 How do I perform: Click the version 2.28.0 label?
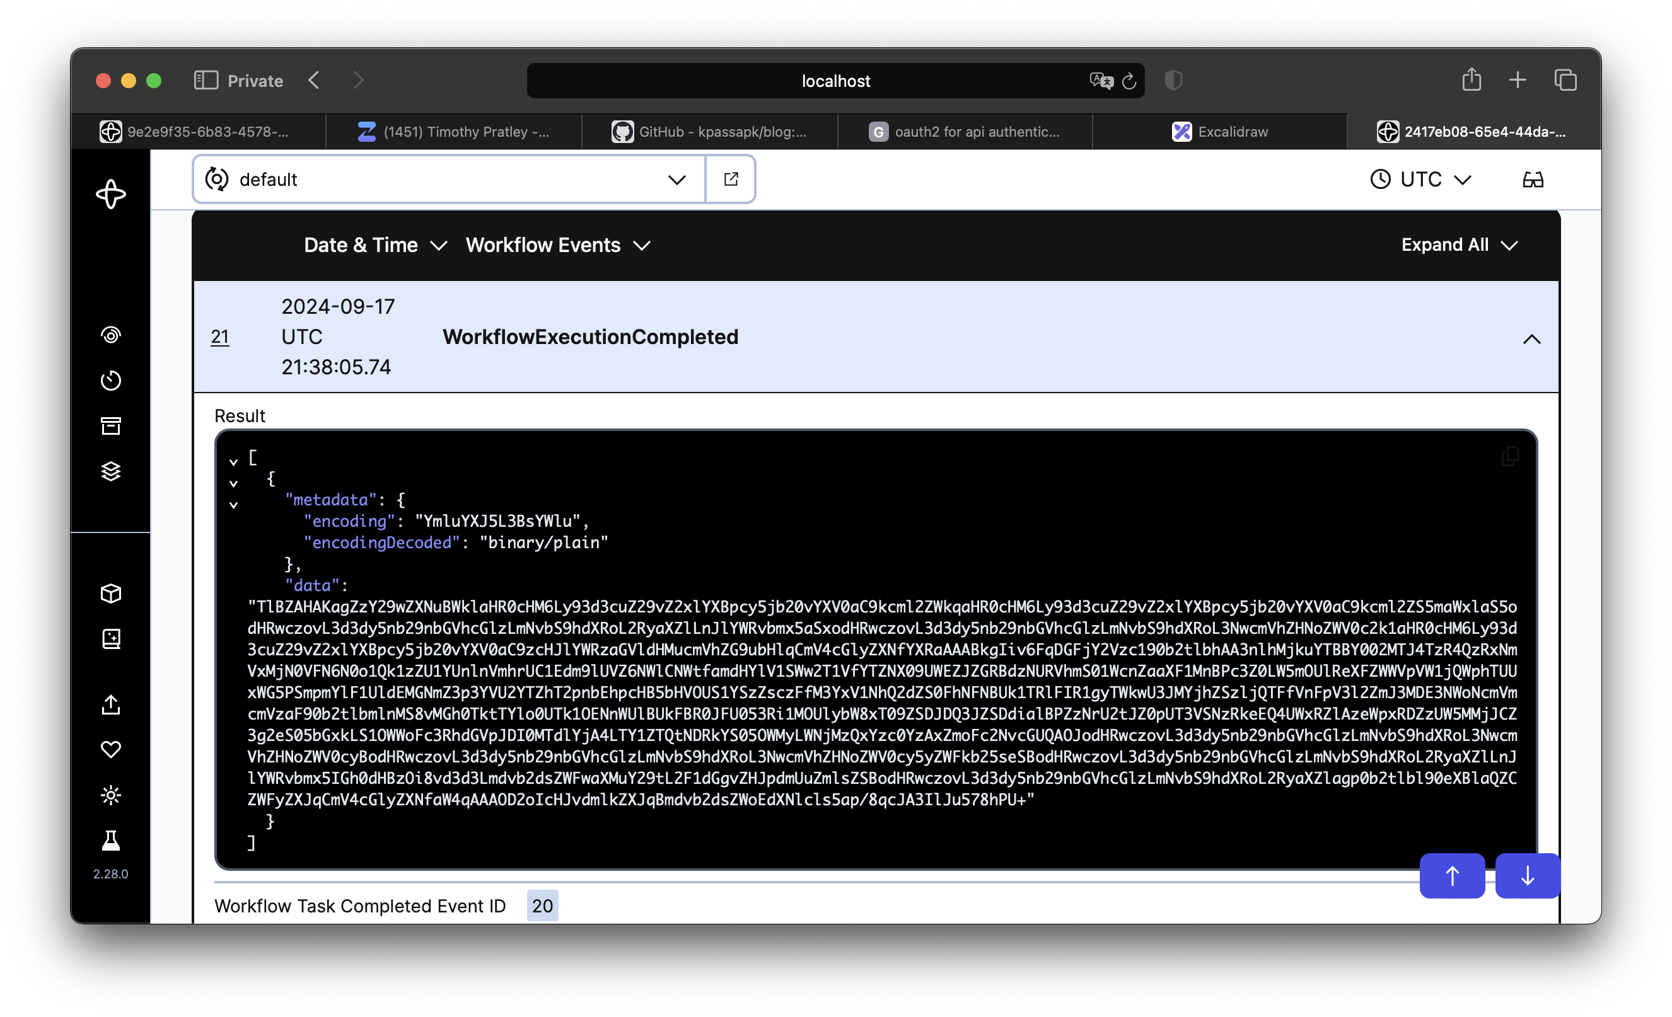coord(110,874)
